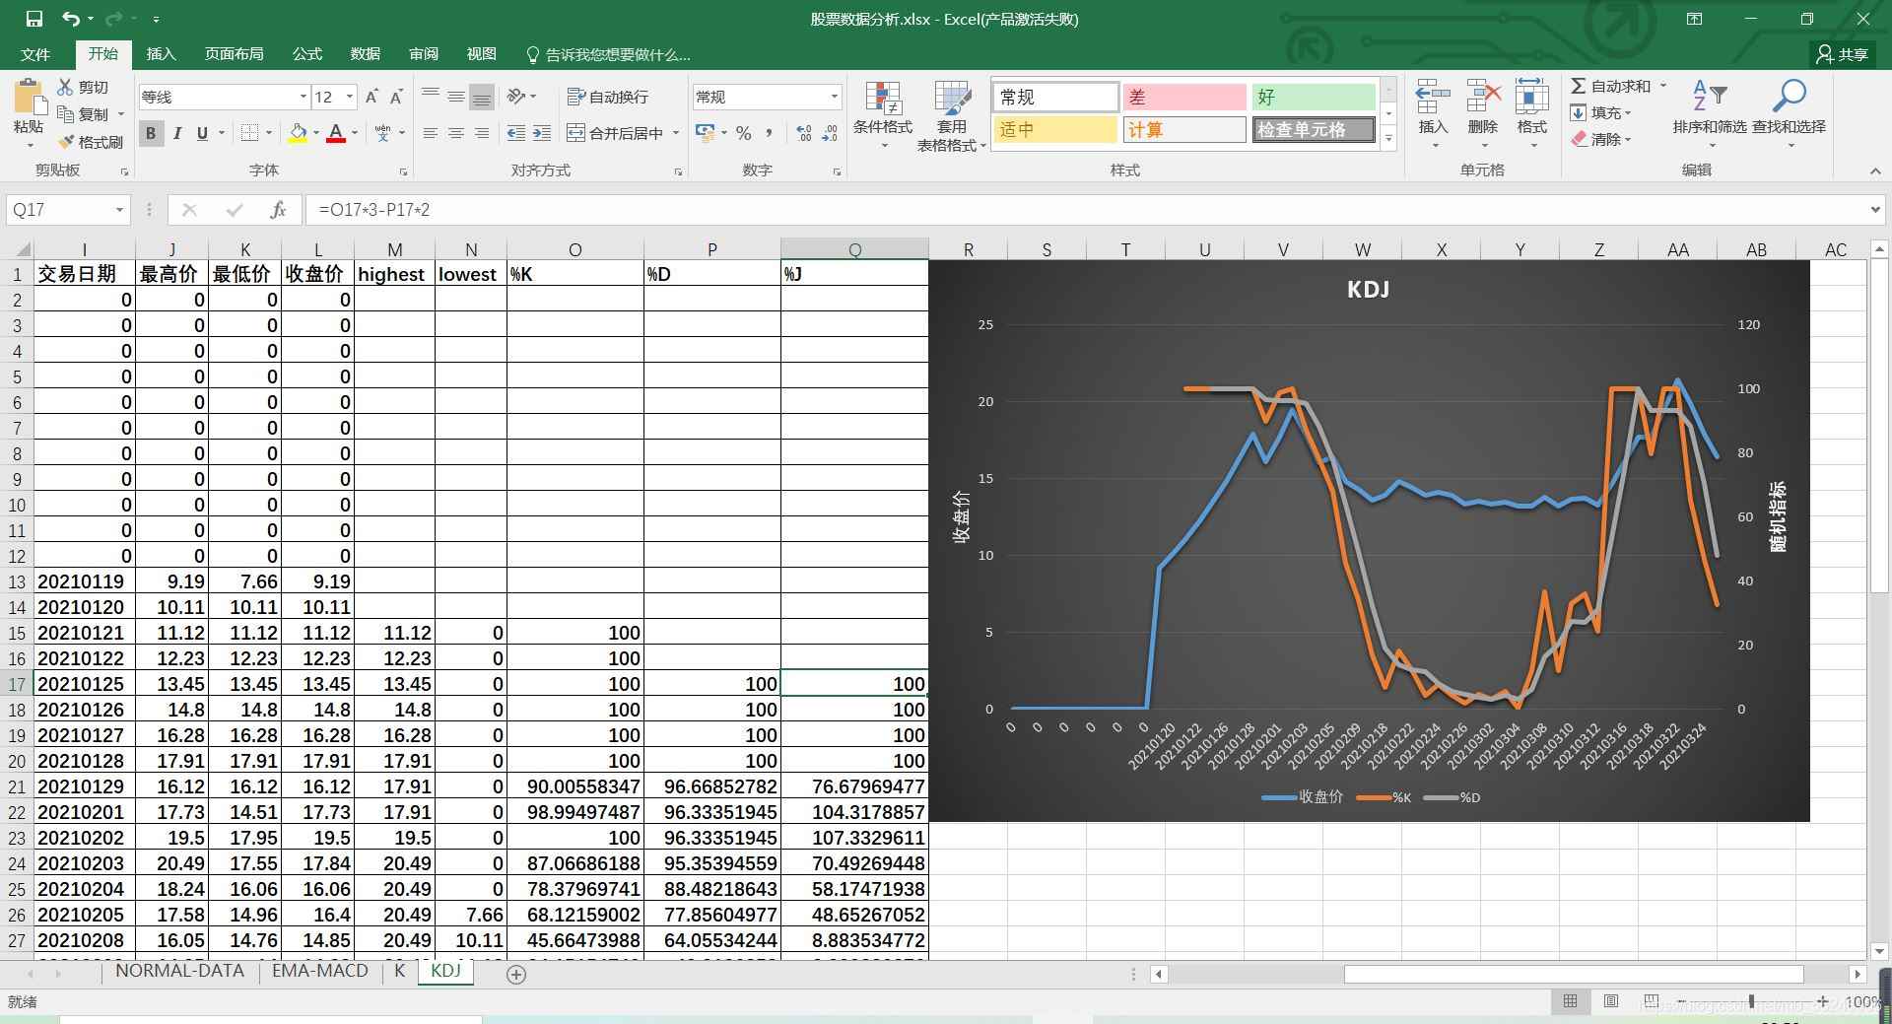Image resolution: width=1892 pixels, height=1024 pixels.
Task: Click the Insert Function fx icon
Action: point(278,210)
